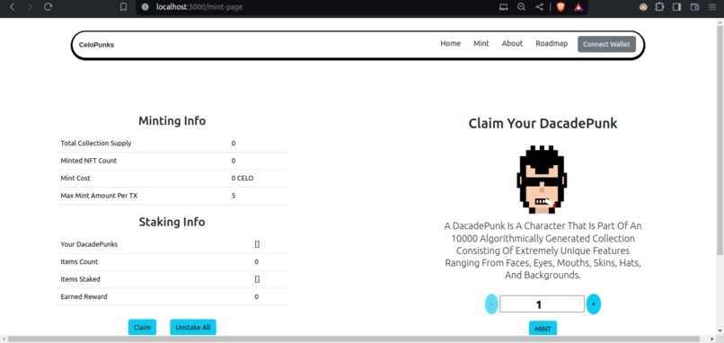Click the "0 CELO" mint cost value
The width and height of the screenshot is (724, 343).
click(x=243, y=178)
